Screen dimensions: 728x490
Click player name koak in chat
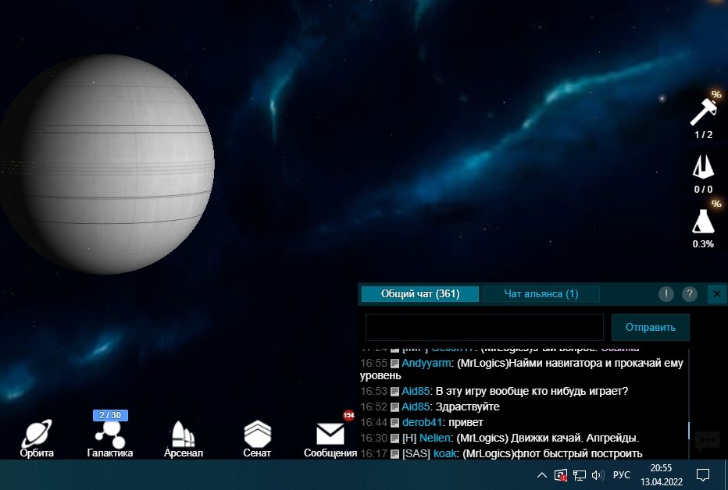[x=444, y=453]
